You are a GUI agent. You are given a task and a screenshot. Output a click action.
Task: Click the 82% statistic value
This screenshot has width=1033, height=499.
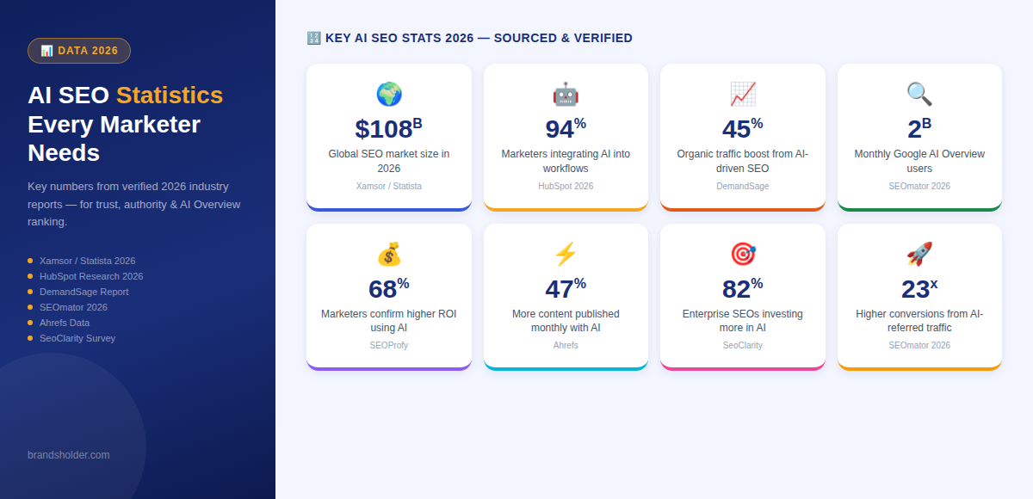[743, 288]
